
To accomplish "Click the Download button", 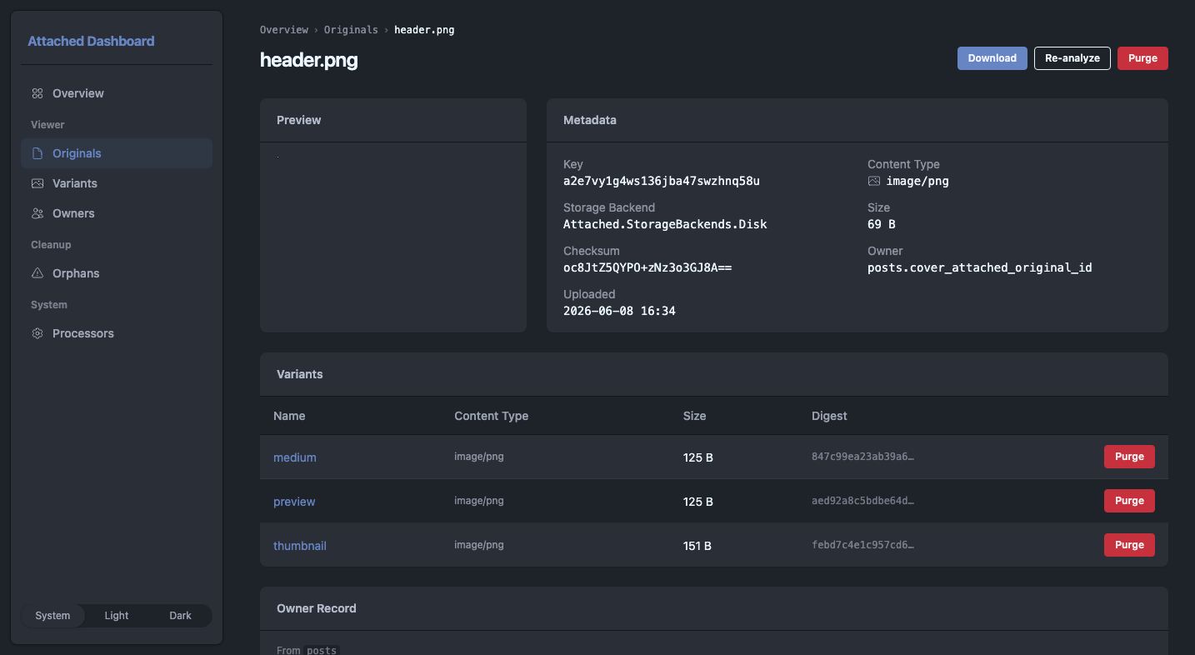I will click(x=992, y=58).
